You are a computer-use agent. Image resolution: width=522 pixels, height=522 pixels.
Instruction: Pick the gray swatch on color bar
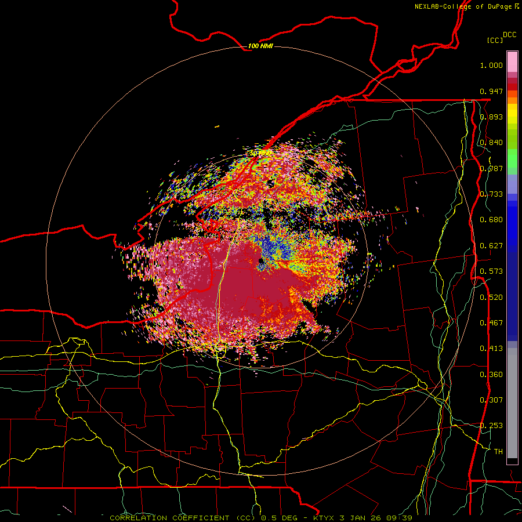tap(512, 403)
